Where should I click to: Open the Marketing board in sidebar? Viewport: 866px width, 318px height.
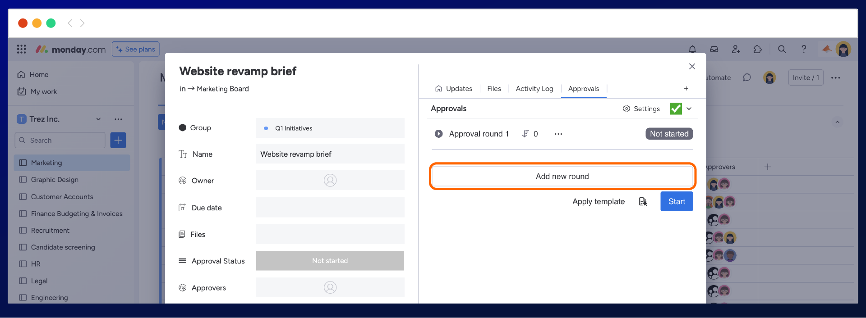[x=72, y=163]
